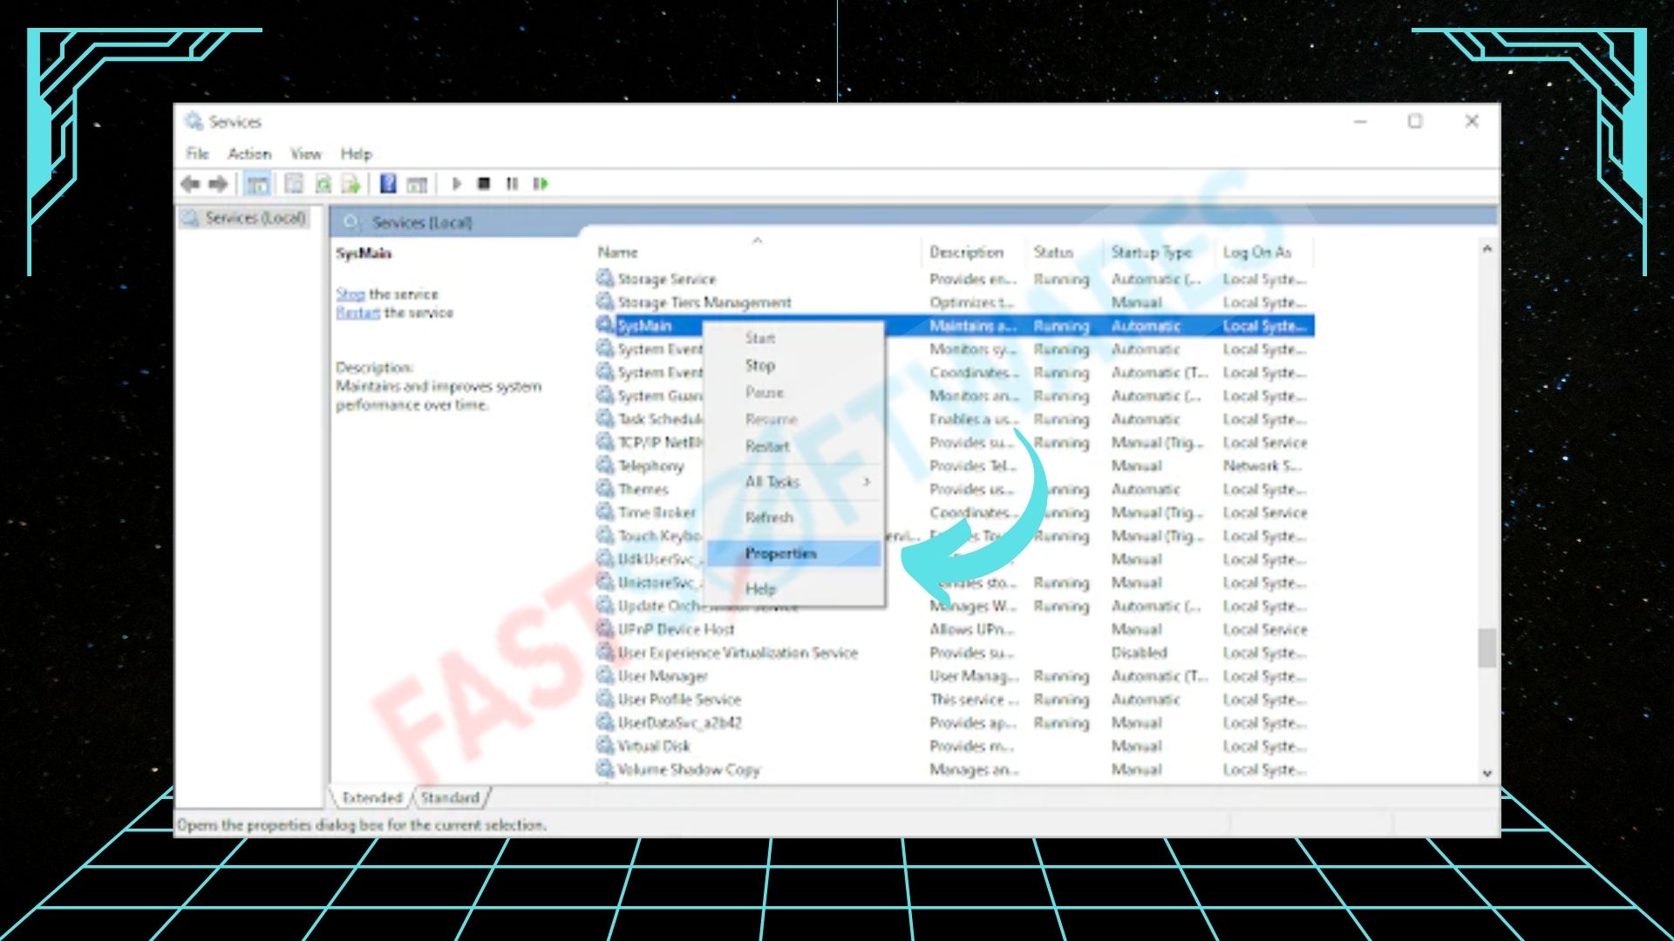
Task: Choose Help in the context menu
Action: pyautogui.click(x=795, y=589)
